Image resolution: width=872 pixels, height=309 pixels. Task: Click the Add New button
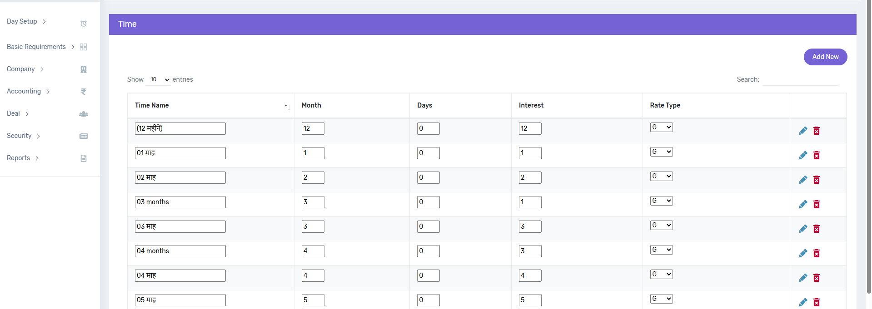click(x=825, y=57)
